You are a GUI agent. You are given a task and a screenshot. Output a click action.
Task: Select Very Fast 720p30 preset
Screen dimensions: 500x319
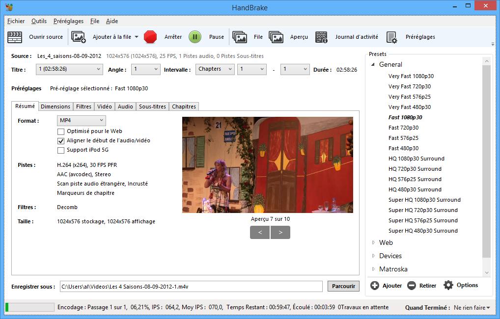tap(410, 86)
